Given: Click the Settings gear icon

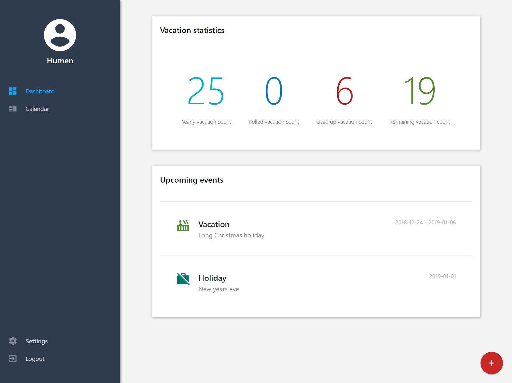Looking at the screenshot, I should (13, 341).
